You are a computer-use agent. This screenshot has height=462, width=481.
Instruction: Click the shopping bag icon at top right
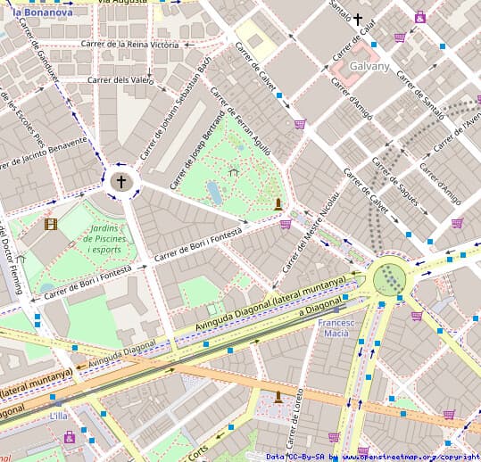[420, 17]
